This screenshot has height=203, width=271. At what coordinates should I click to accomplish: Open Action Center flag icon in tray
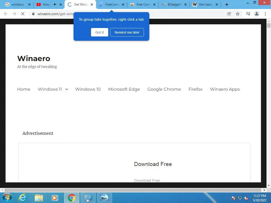tap(233, 198)
